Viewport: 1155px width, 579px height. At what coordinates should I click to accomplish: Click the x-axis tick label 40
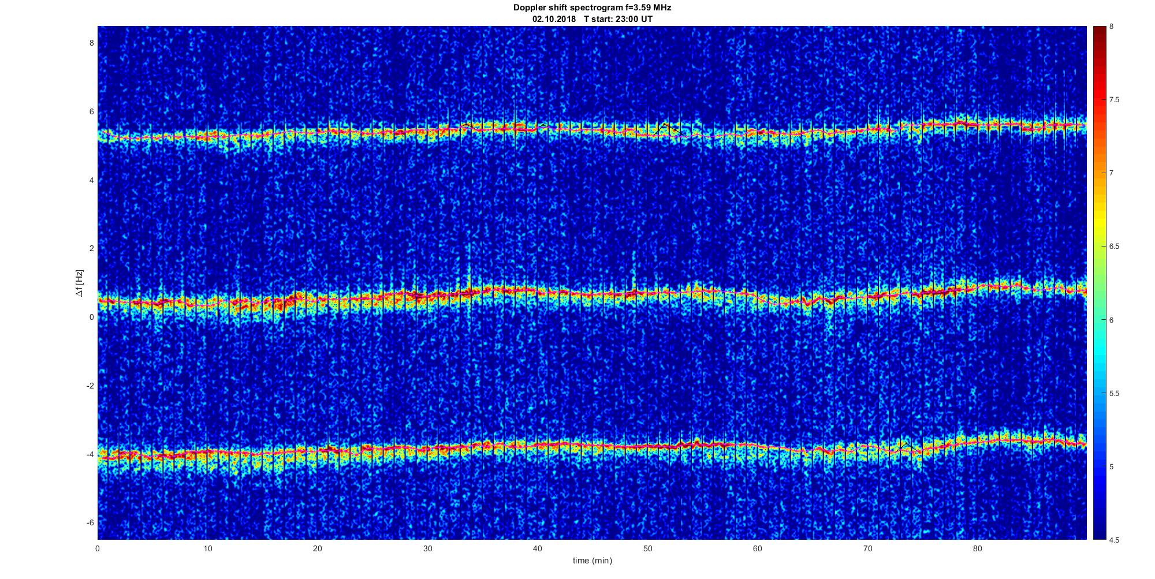538,548
